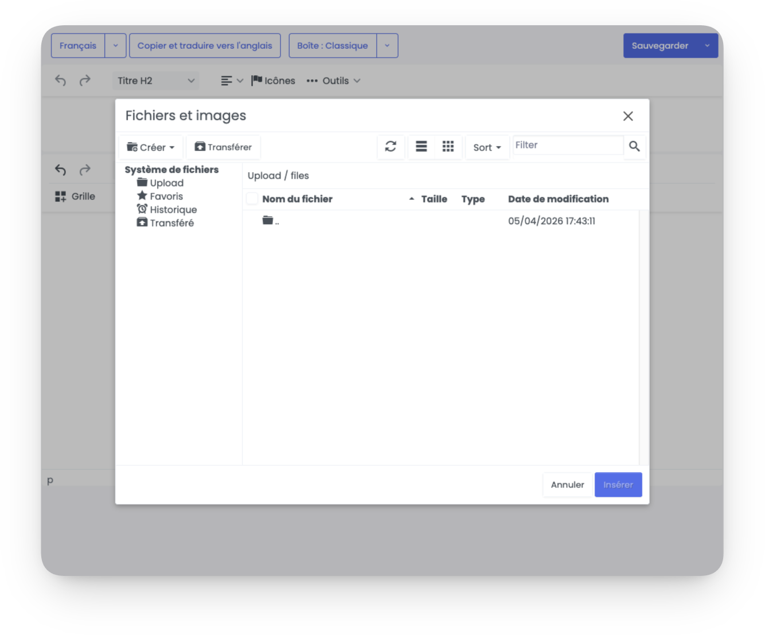
Task: Click into the Filter input field
Action: (x=567, y=145)
